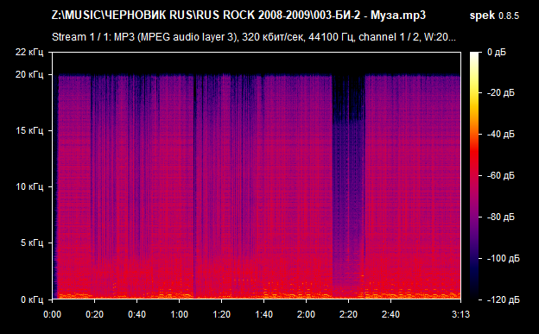Click the 0:20 time axis label
The width and height of the screenshot is (539, 334).
point(94,314)
